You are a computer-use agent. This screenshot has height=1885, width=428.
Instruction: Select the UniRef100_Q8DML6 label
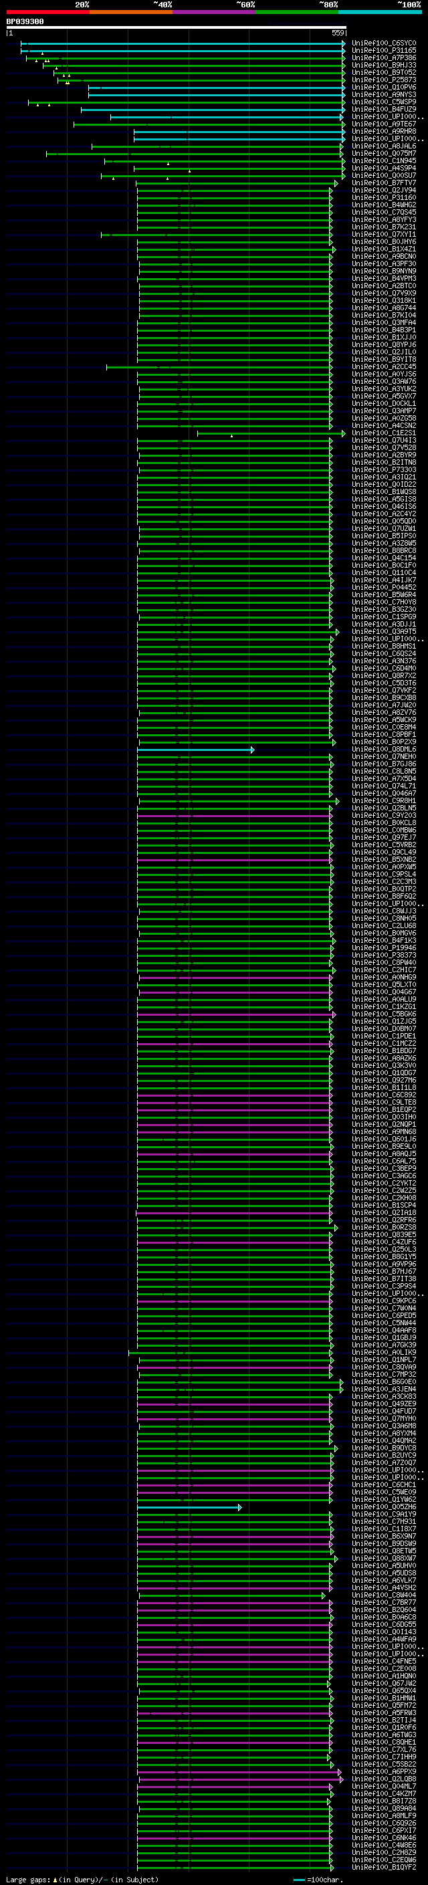click(x=384, y=750)
